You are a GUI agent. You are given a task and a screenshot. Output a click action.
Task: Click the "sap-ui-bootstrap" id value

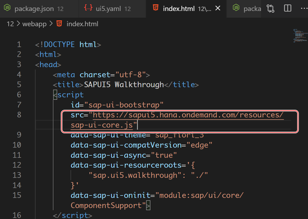tap(124, 105)
